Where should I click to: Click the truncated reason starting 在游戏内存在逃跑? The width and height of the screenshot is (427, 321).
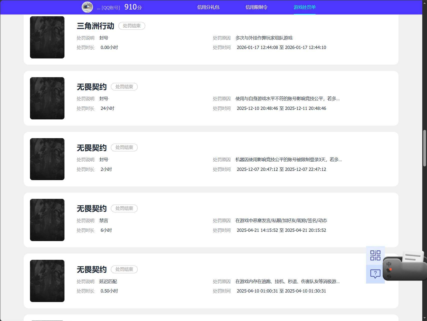[287, 281]
